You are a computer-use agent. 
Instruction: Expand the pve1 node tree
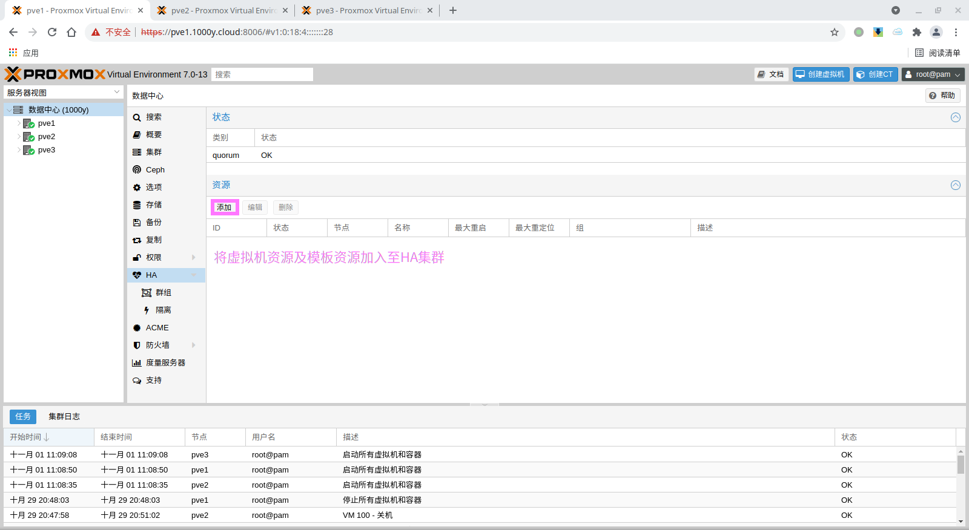[19, 123]
